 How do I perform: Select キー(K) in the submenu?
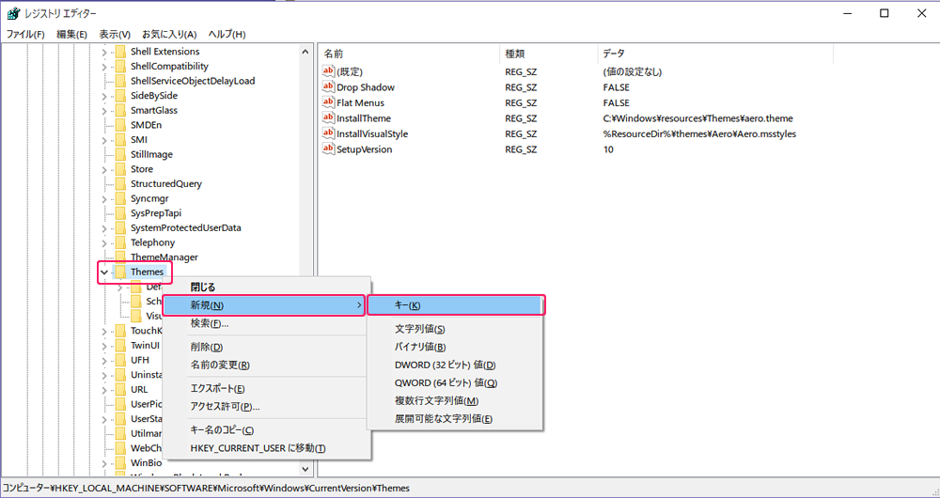[x=455, y=305]
